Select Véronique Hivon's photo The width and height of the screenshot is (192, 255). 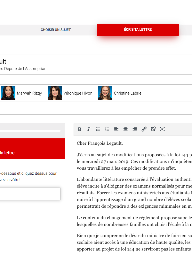(55, 93)
